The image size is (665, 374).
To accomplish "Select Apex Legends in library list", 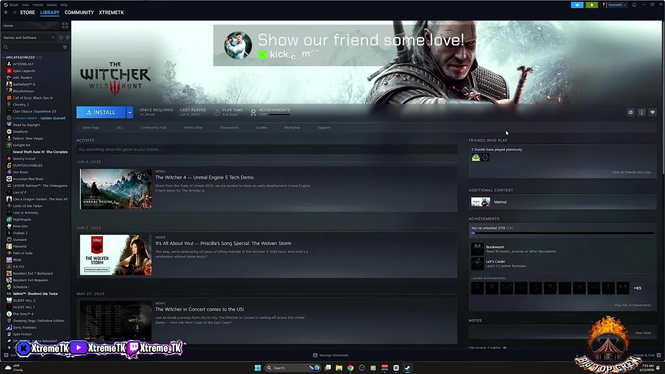I will point(24,71).
